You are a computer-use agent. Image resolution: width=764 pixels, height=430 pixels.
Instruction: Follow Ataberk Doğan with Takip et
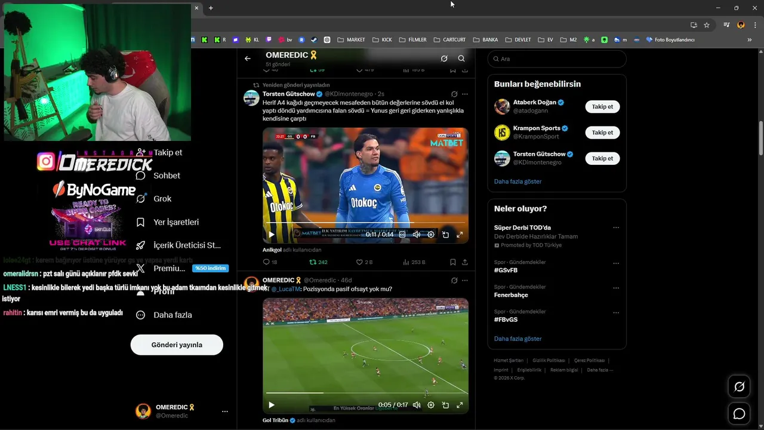[602, 107]
